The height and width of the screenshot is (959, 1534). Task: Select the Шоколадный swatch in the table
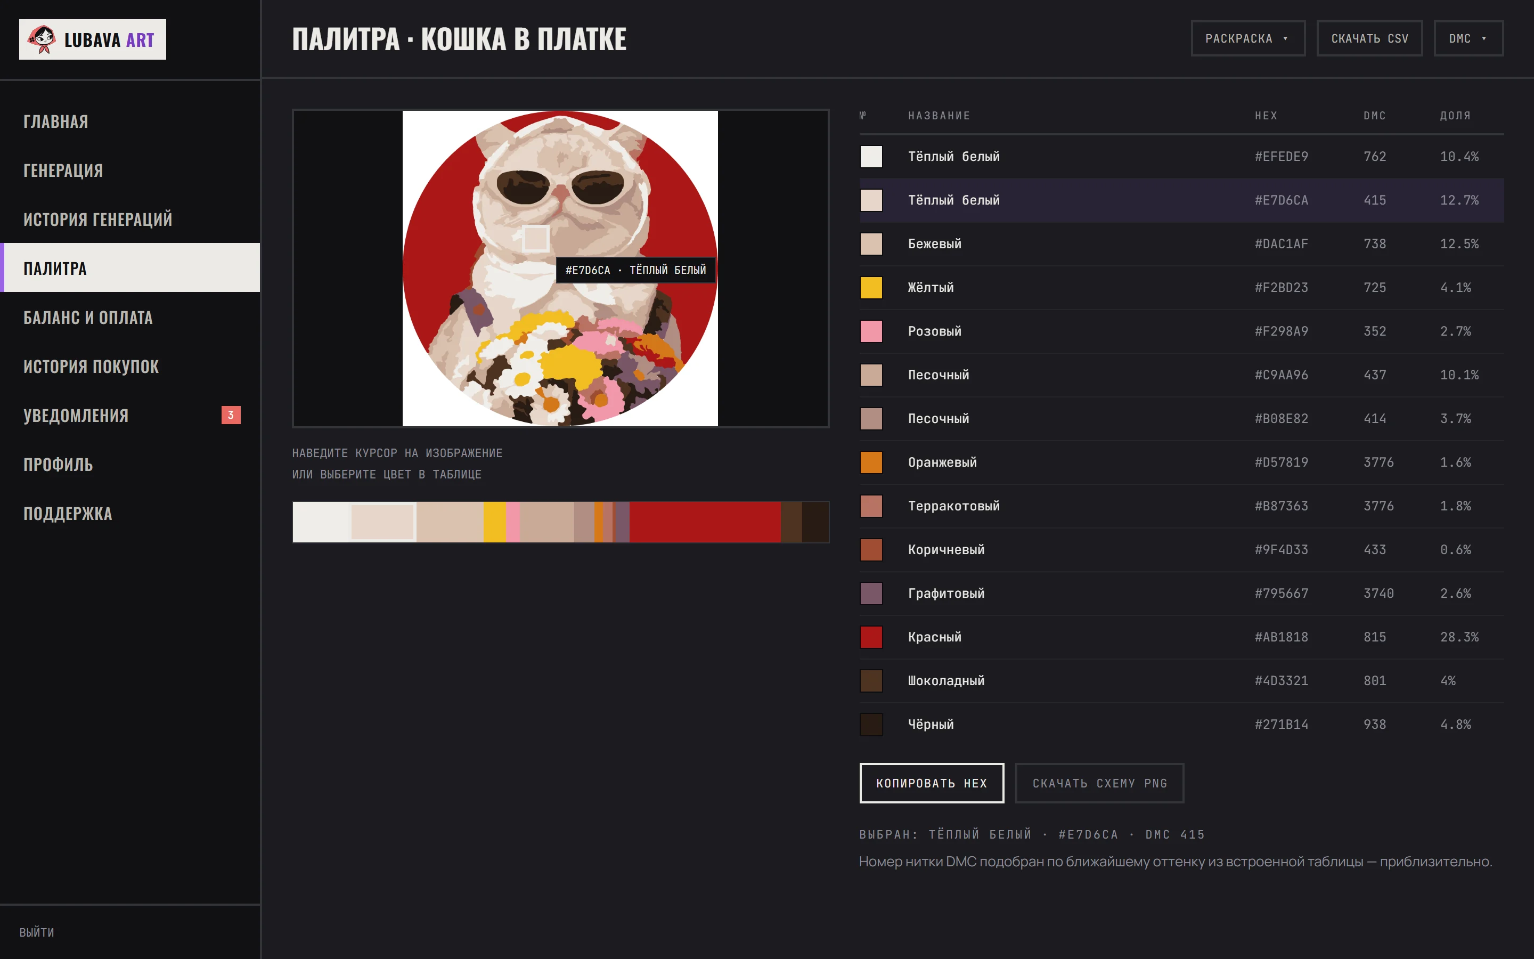point(871,680)
